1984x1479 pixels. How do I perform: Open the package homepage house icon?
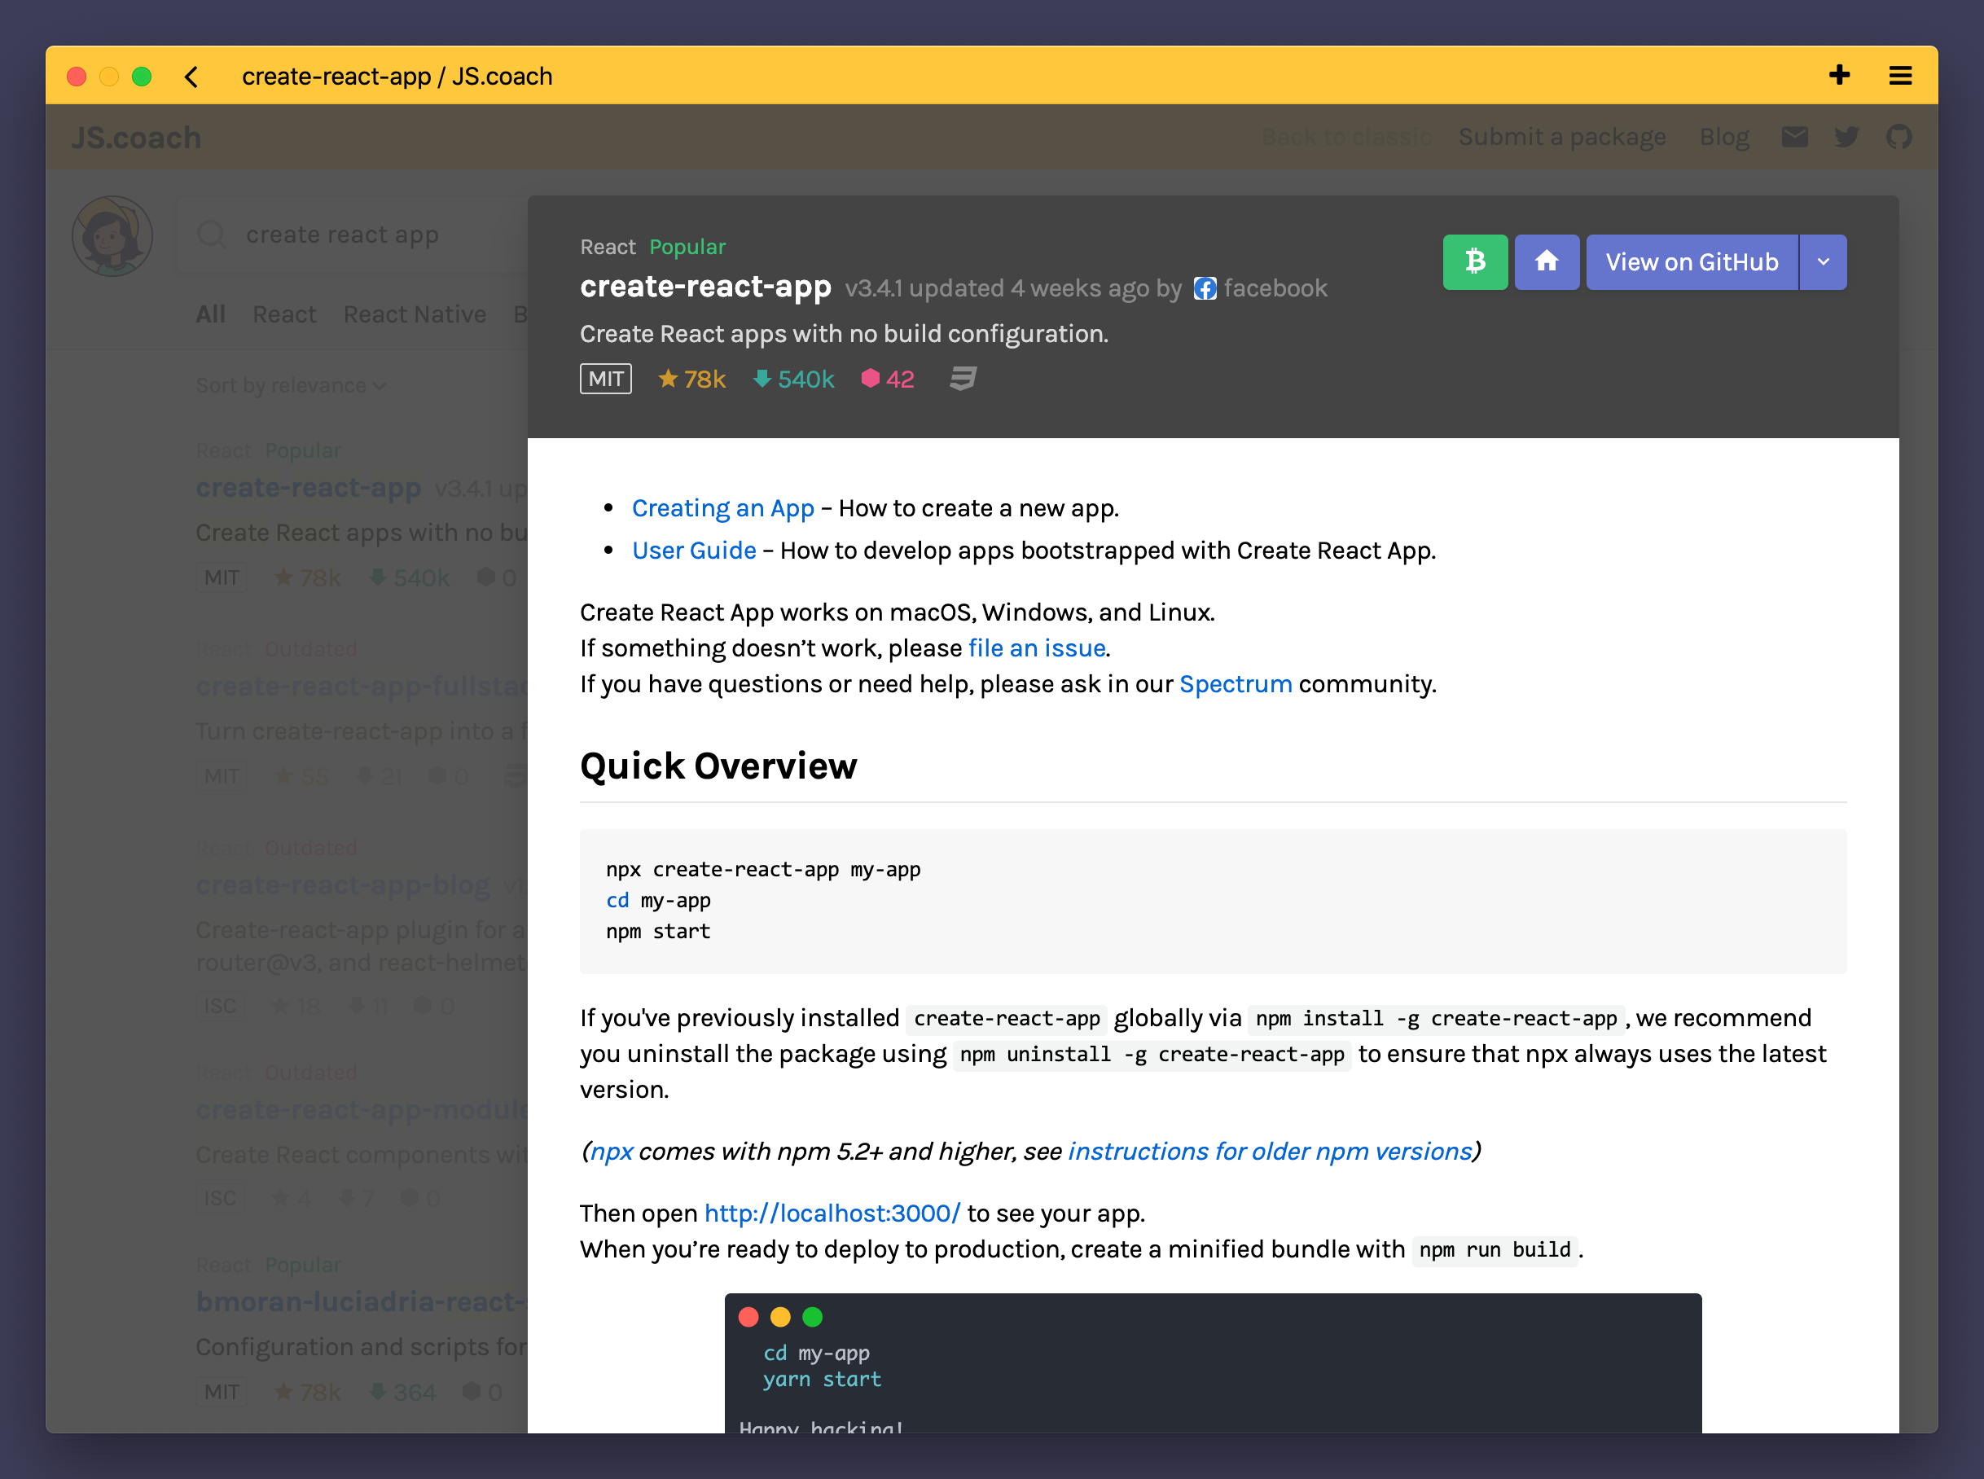[x=1546, y=261]
